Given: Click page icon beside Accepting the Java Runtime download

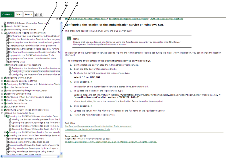Looking at the screenshot, I should pos(7,42).
